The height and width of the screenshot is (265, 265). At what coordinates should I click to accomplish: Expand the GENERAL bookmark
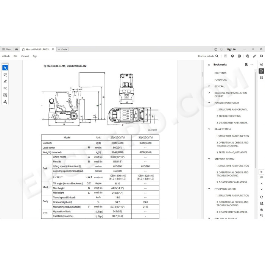coord(209,86)
